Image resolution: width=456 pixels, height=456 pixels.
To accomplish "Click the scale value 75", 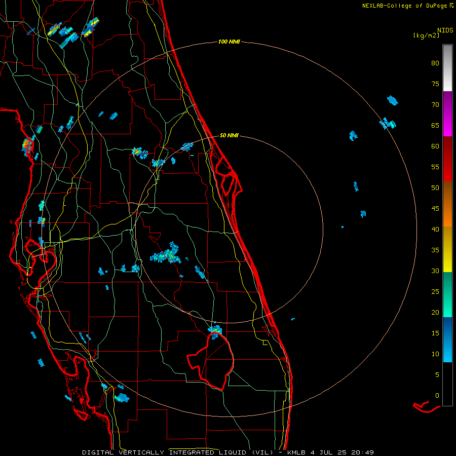I will (435, 84).
